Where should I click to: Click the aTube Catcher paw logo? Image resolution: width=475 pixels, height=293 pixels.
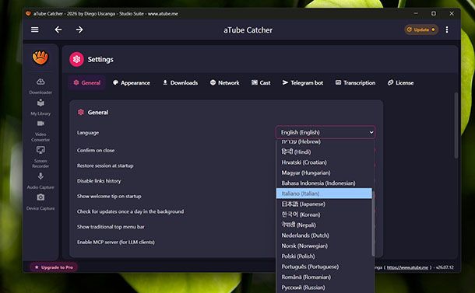40,58
